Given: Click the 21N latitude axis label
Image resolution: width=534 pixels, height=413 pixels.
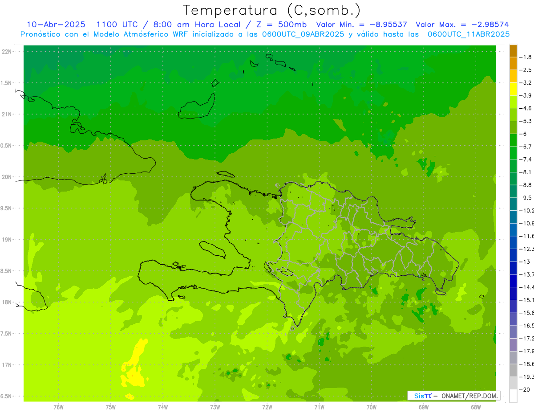Looking at the screenshot, I should click(7, 114).
